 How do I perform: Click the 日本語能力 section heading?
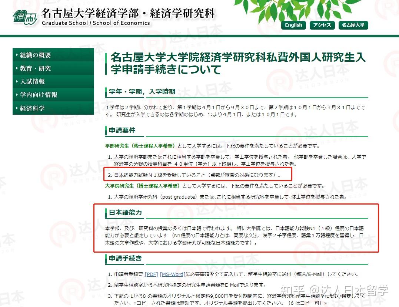[x=126, y=212]
